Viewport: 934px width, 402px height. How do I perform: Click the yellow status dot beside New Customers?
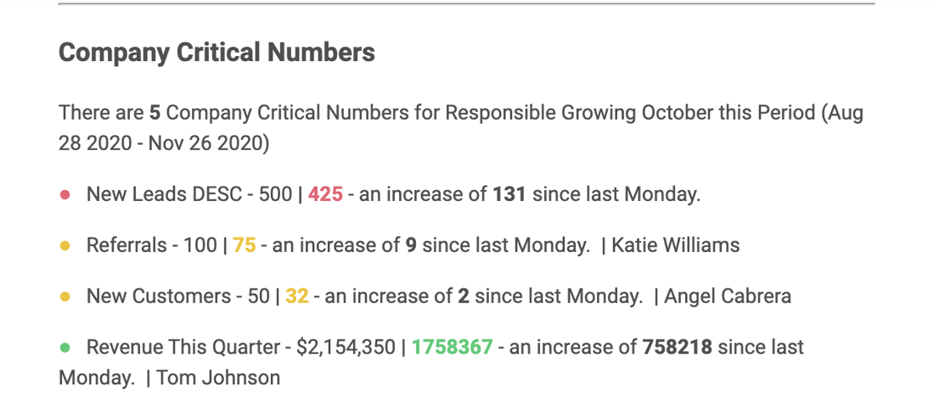click(65, 296)
